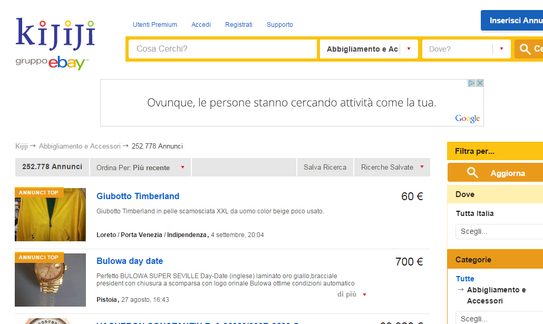543x324 pixels.
Task: Click the Google logo inside the banner ad
Action: click(467, 119)
